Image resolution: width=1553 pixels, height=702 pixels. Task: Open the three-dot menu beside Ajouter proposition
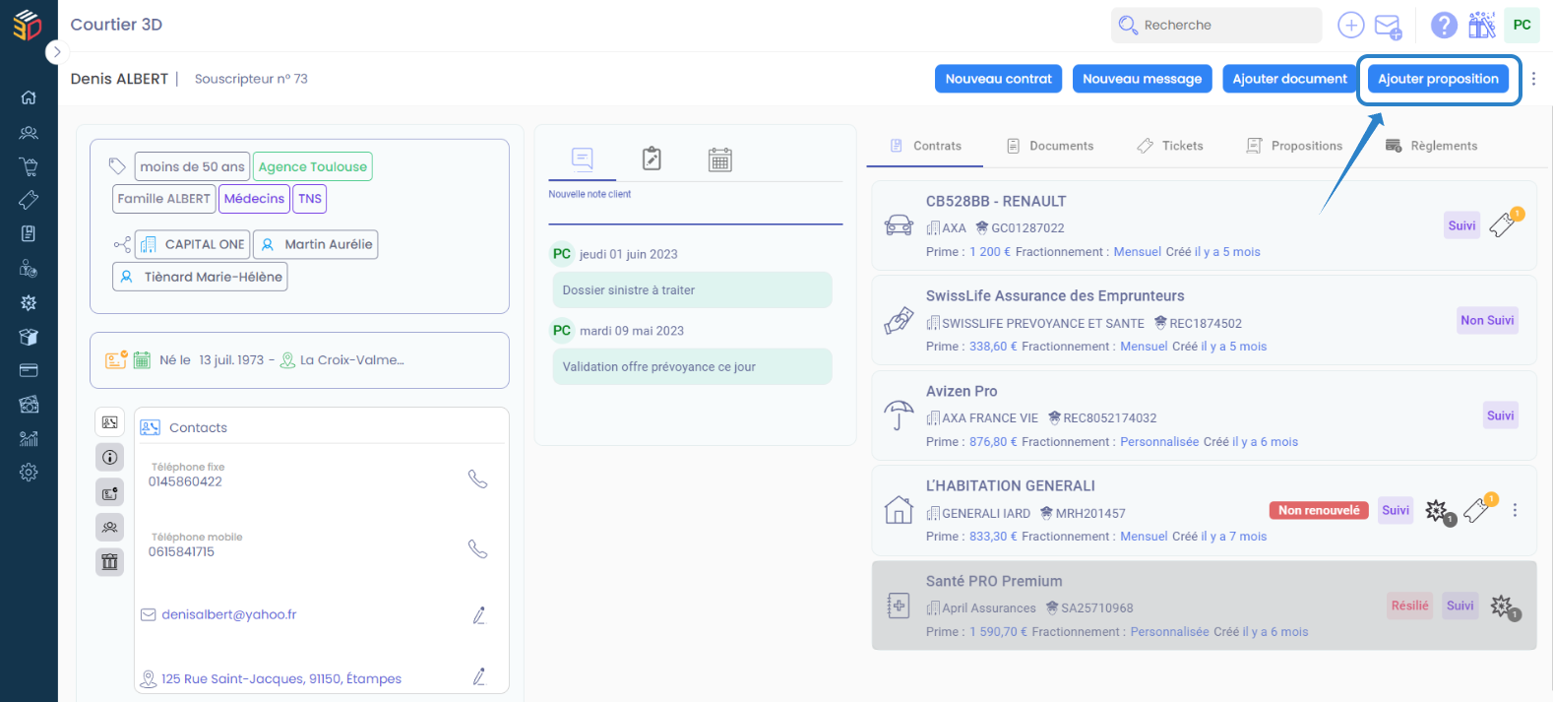1533,79
